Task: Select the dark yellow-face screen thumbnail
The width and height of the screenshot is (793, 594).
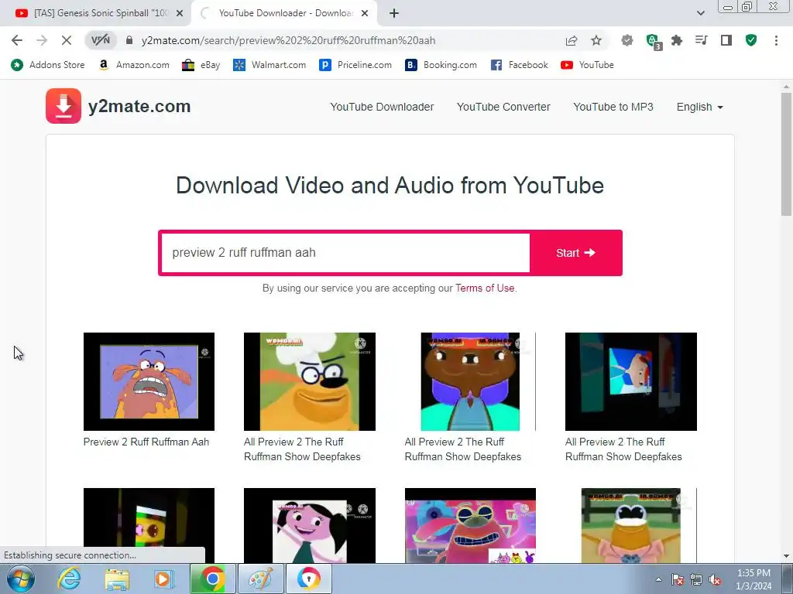Action: click(149, 525)
